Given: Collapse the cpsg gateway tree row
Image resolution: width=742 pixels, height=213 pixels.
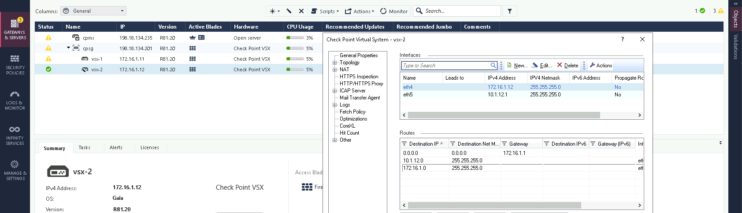Looking at the screenshot, I should click(68, 48).
